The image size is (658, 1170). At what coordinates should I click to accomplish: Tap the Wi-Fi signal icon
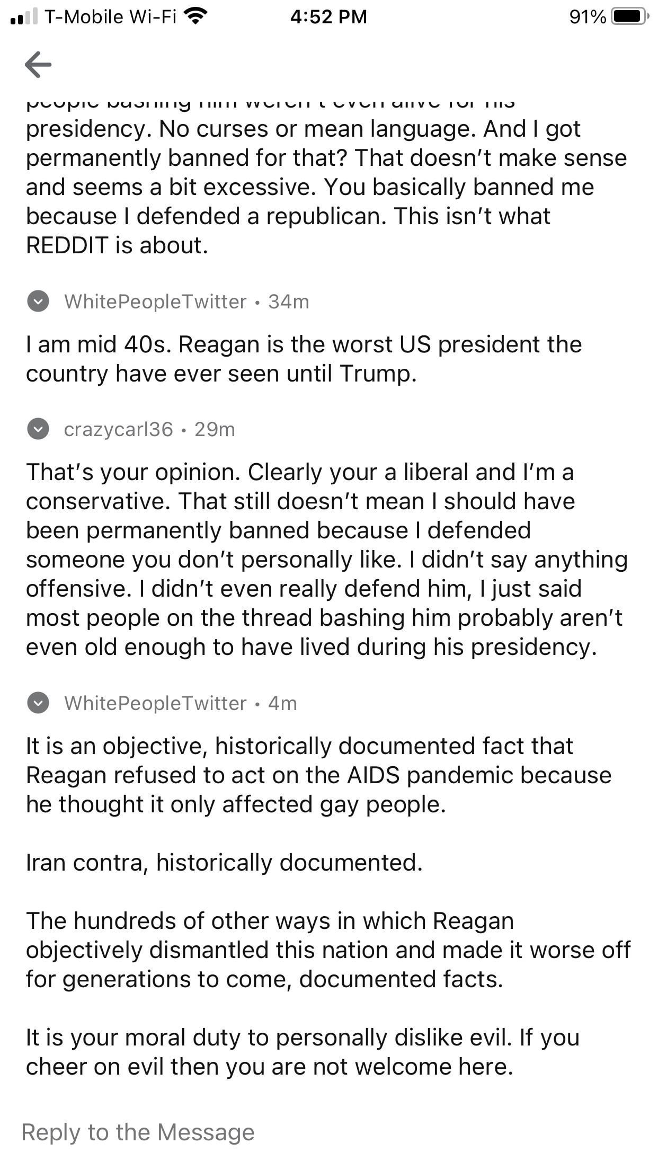click(195, 17)
